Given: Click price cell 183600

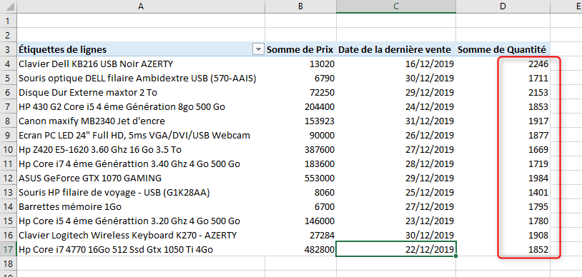Looking at the screenshot, I should point(300,164).
